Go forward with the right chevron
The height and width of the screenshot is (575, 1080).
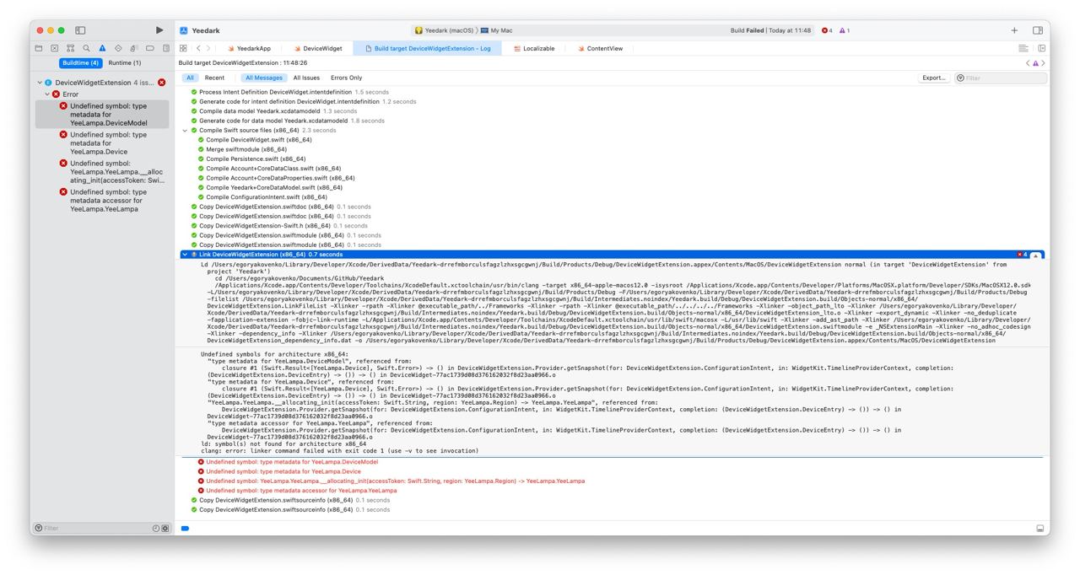click(x=208, y=48)
